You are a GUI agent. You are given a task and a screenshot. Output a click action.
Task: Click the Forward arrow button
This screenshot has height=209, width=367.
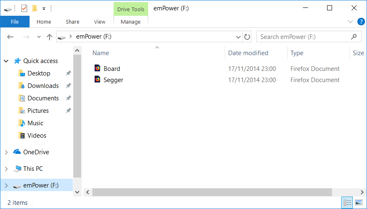[26, 37]
